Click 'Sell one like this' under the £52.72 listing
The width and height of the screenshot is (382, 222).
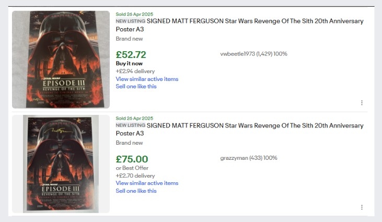tap(136, 87)
